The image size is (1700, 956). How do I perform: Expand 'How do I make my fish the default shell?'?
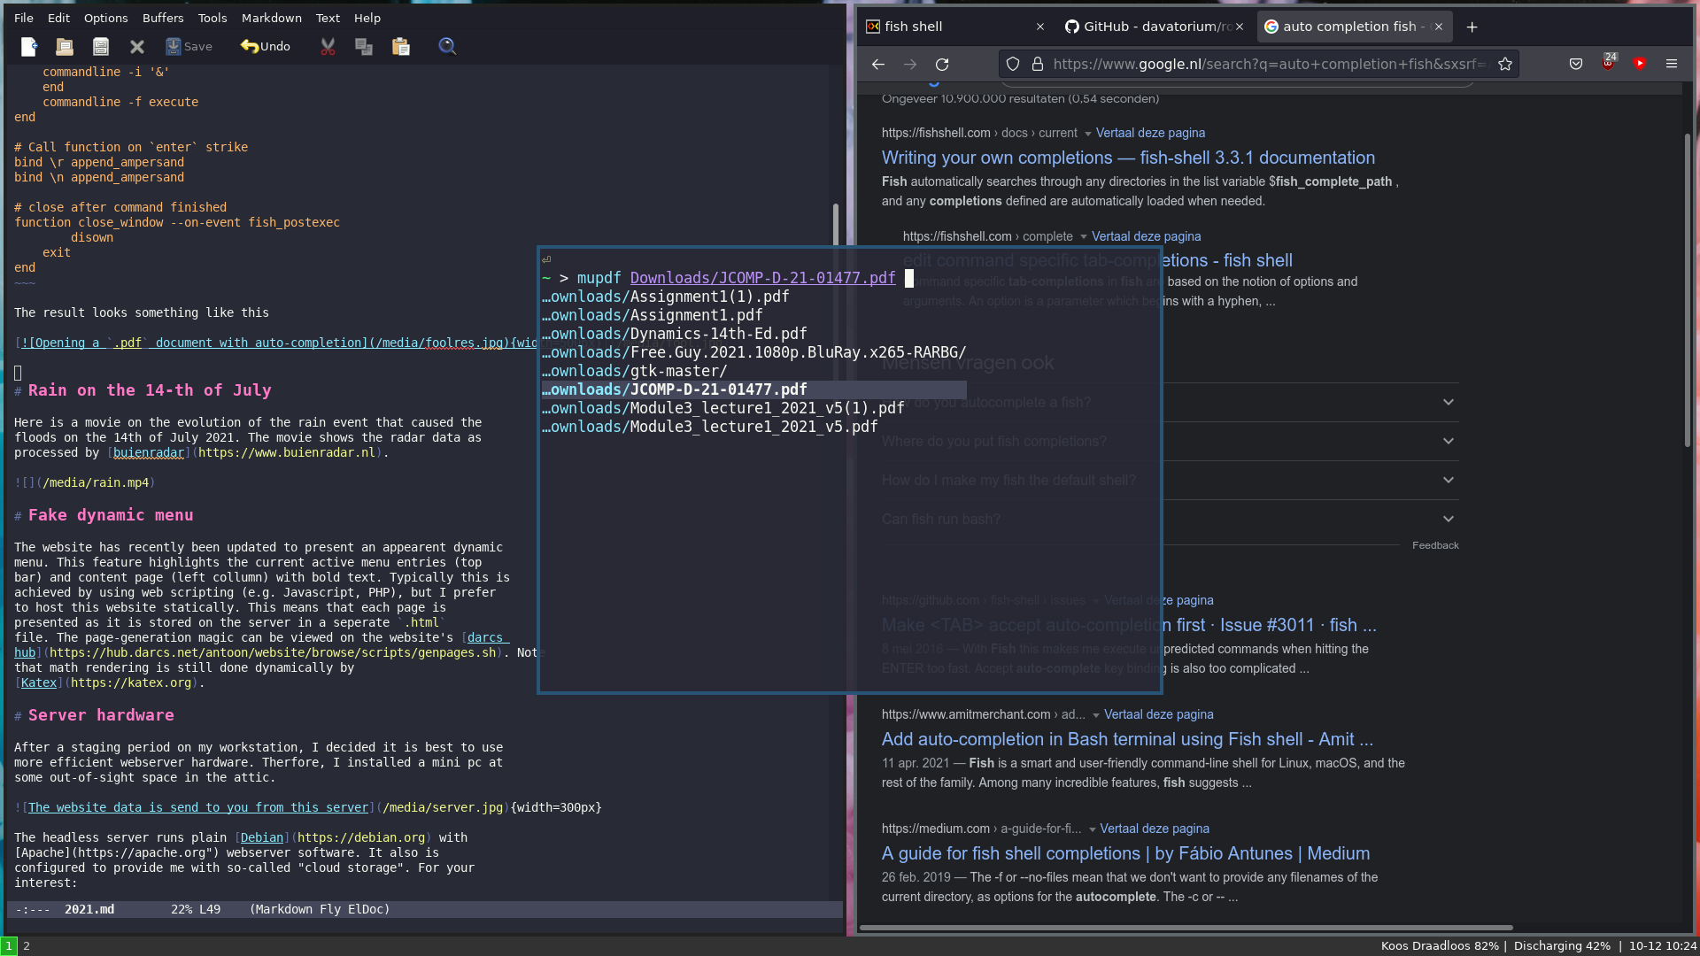(1449, 480)
